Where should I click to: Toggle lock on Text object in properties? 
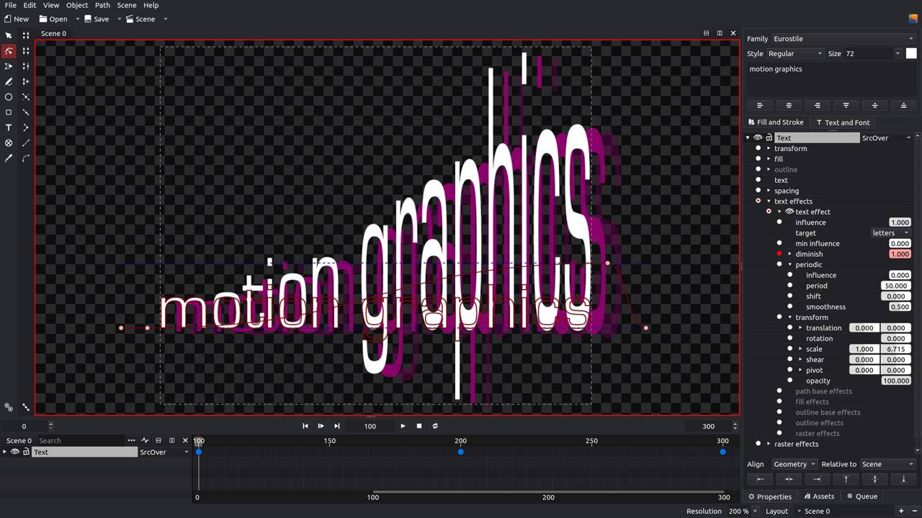[x=769, y=137]
